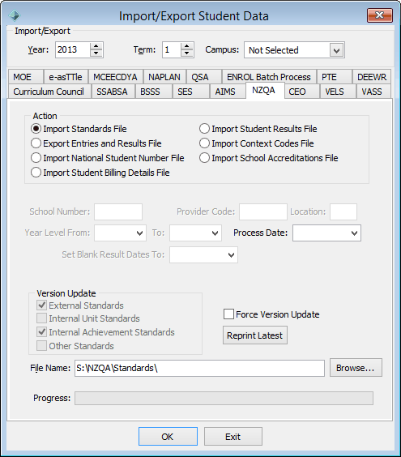Choose Export Entries and Results File
Screen dimensions: 401x457
(x=96, y=143)
